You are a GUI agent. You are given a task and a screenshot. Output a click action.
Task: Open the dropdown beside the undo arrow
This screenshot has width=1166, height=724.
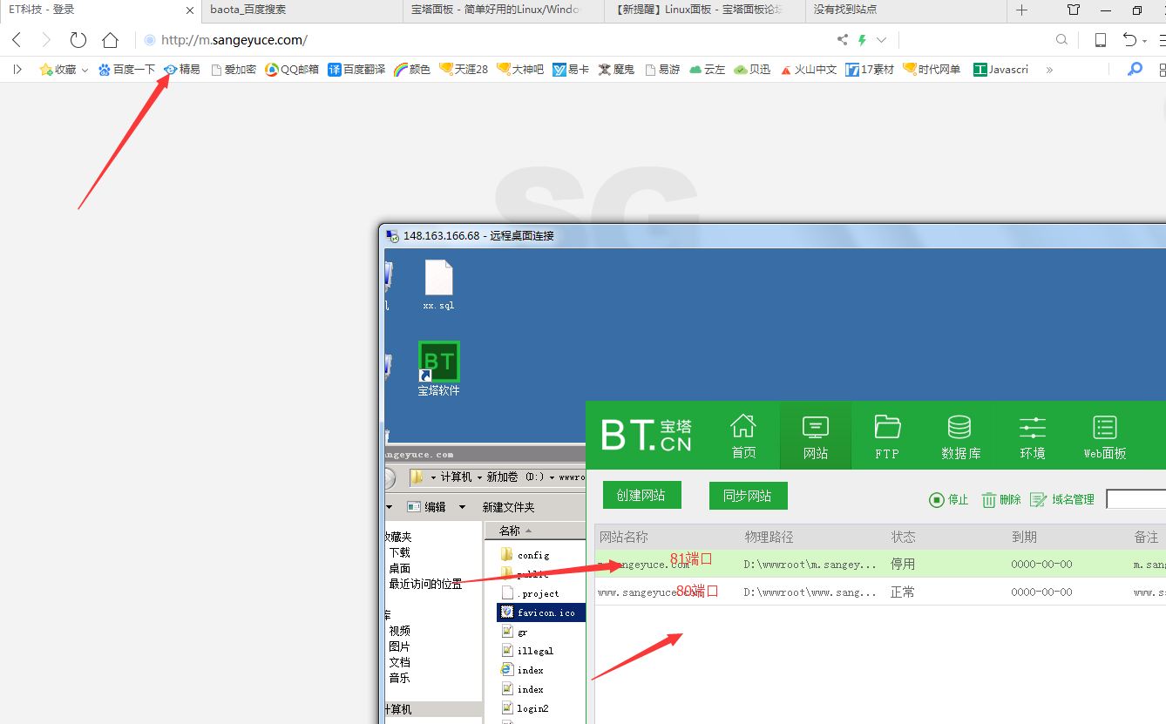pyautogui.click(x=1145, y=42)
